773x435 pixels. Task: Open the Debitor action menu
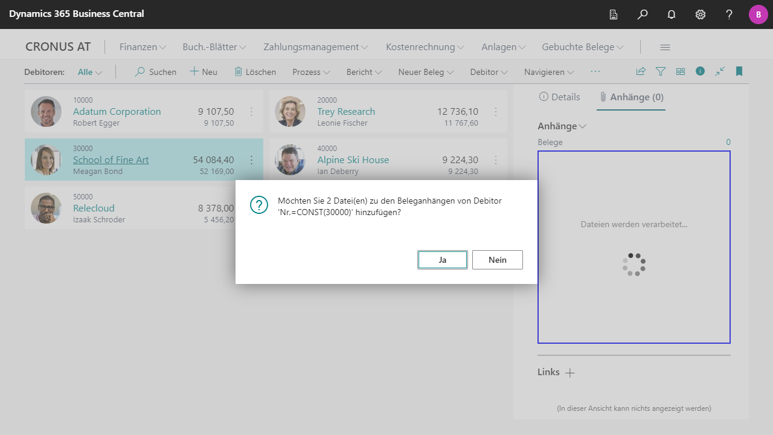pyautogui.click(x=489, y=72)
